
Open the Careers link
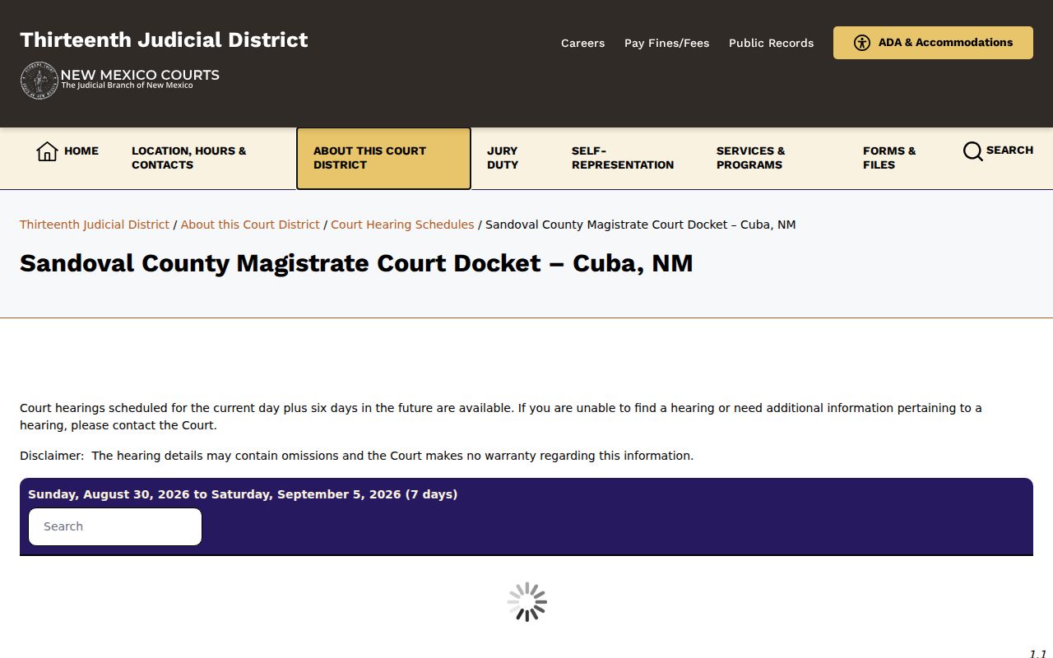582,43
